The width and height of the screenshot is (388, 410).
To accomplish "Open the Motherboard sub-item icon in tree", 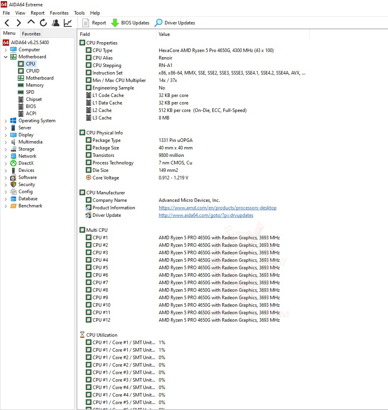I will coord(21,78).
